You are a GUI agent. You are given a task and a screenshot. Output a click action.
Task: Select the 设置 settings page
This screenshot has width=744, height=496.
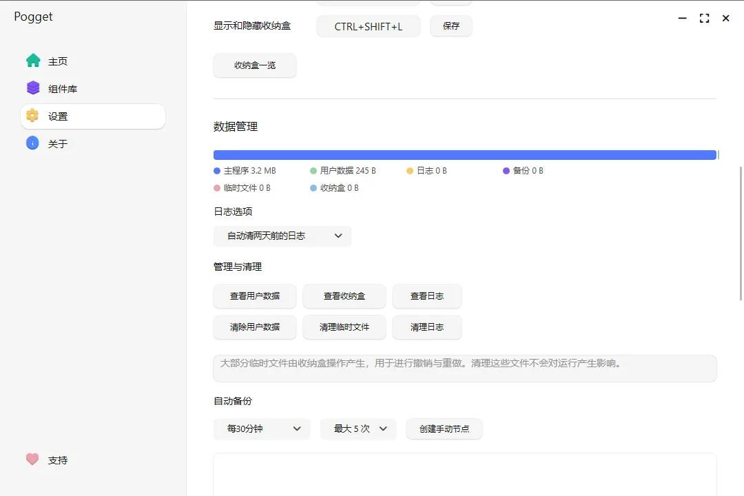pyautogui.click(x=93, y=116)
